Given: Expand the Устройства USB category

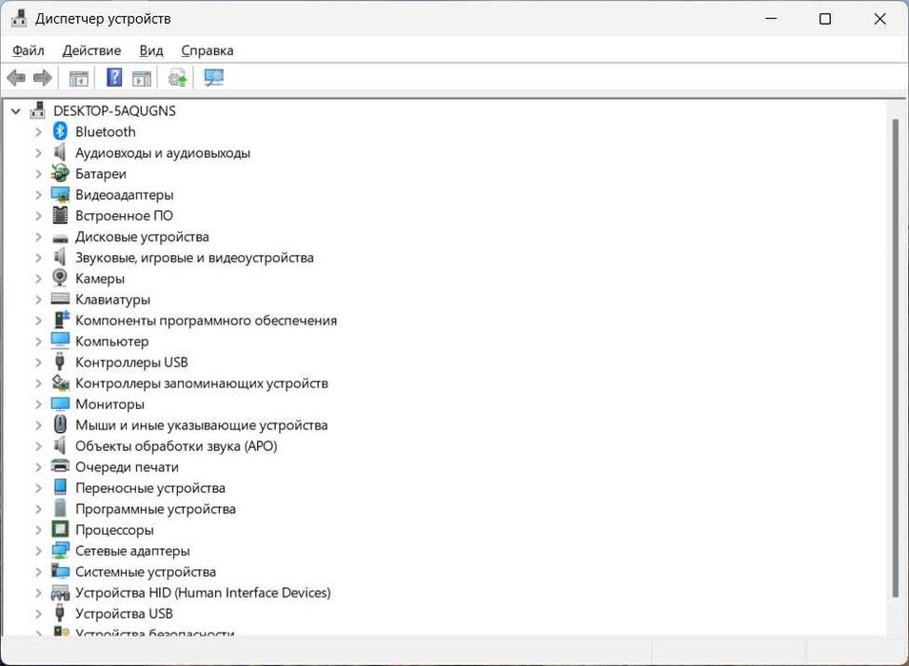Looking at the screenshot, I should pos(38,614).
